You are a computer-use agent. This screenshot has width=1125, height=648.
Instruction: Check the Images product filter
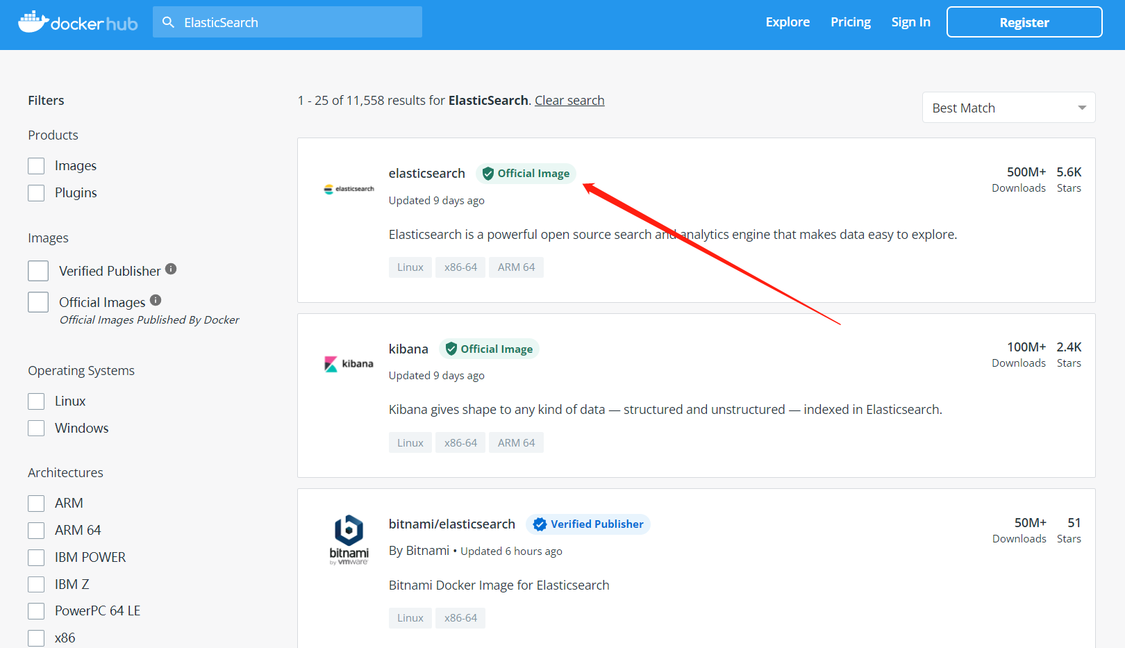(x=36, y=166)
